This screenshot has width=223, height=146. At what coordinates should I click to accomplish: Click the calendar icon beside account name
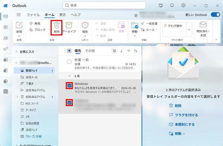[x=136, y=16]
